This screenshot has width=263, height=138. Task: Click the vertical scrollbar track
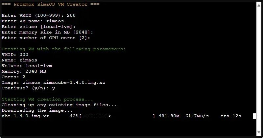click(259, 66)
